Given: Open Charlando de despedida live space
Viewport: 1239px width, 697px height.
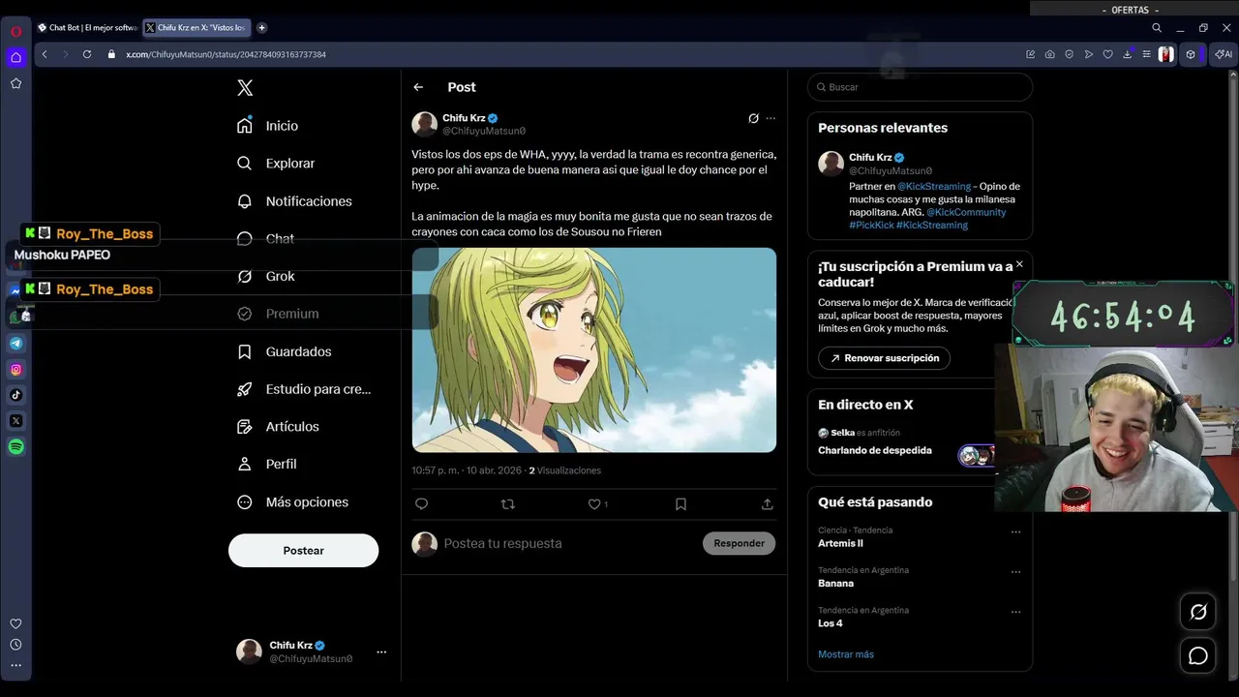Looking at the screenshot, I should pos(875,450).
